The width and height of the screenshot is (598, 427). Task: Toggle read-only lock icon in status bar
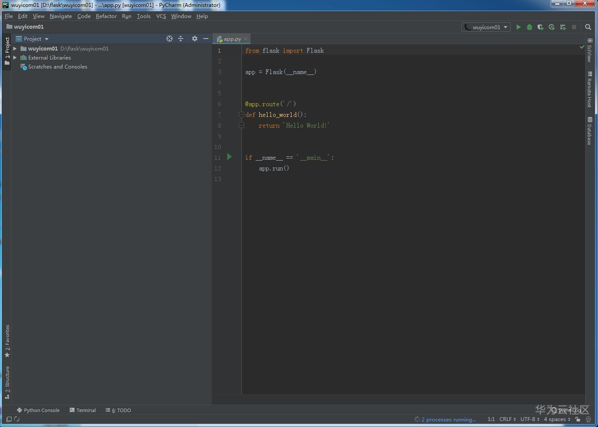tap(578, 419)
